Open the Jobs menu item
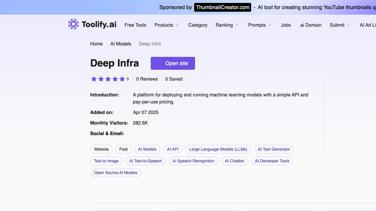 [286, 25]
